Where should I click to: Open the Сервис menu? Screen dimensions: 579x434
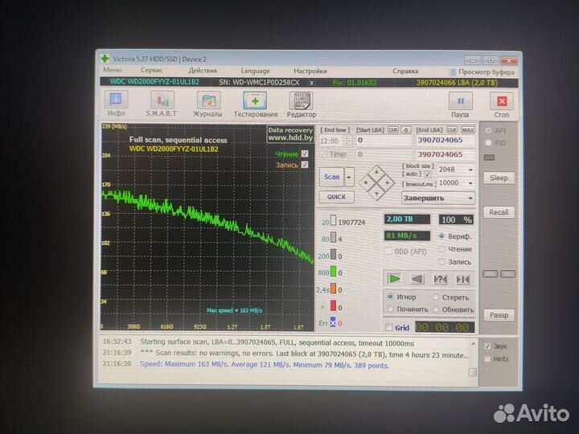152,71
